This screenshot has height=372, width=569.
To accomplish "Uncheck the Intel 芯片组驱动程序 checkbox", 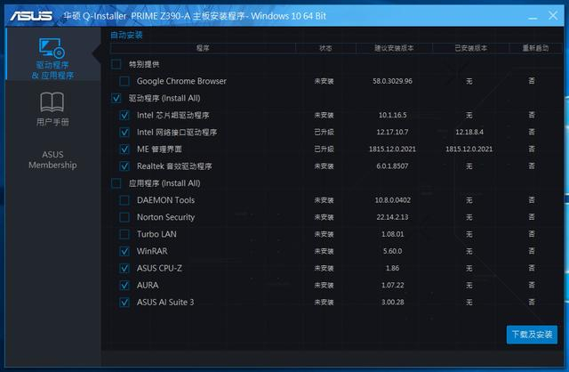I will (x=124, y=115).
